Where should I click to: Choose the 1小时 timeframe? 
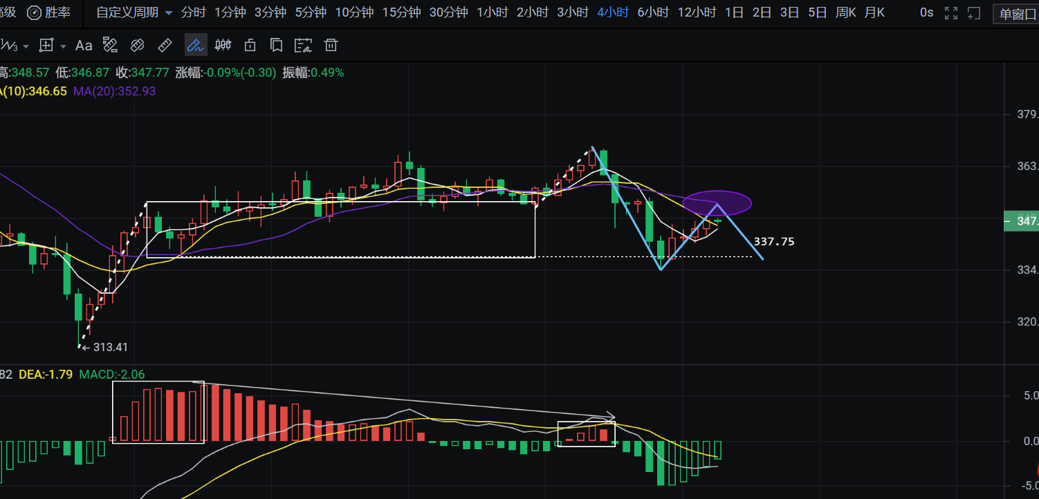click(493, 12)
